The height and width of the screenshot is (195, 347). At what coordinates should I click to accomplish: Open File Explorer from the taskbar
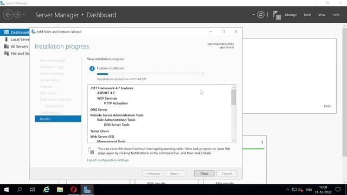(x=60, y=190)
